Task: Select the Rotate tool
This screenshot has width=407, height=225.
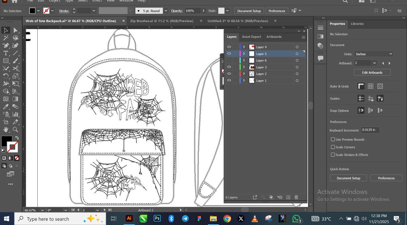Action: click(x=6, y=76)
